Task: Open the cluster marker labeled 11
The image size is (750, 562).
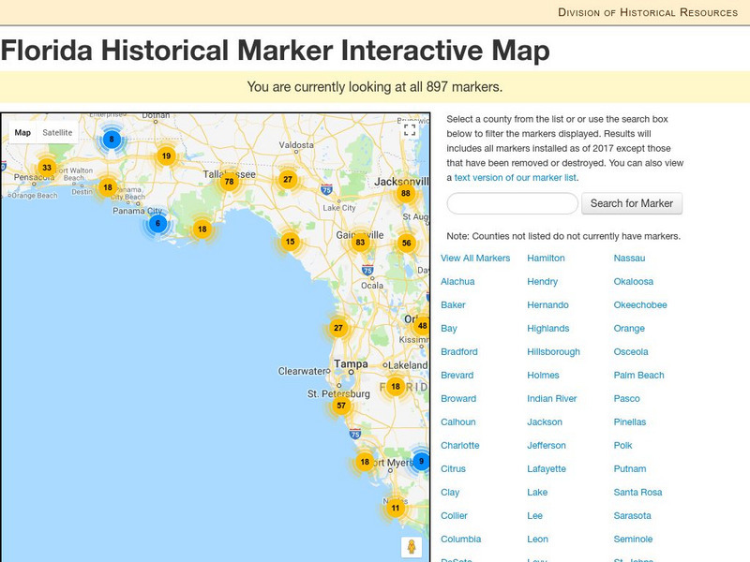Action: point(395,508)
